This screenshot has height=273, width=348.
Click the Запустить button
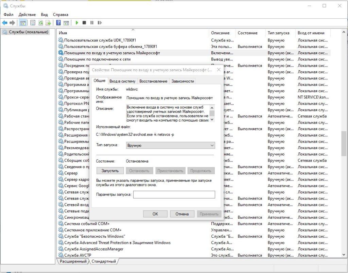[110, 171]
